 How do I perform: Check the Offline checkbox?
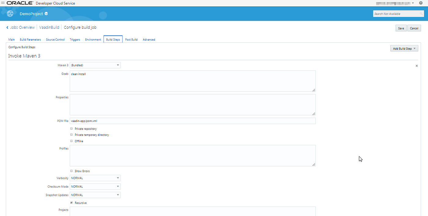pos(71,141)
